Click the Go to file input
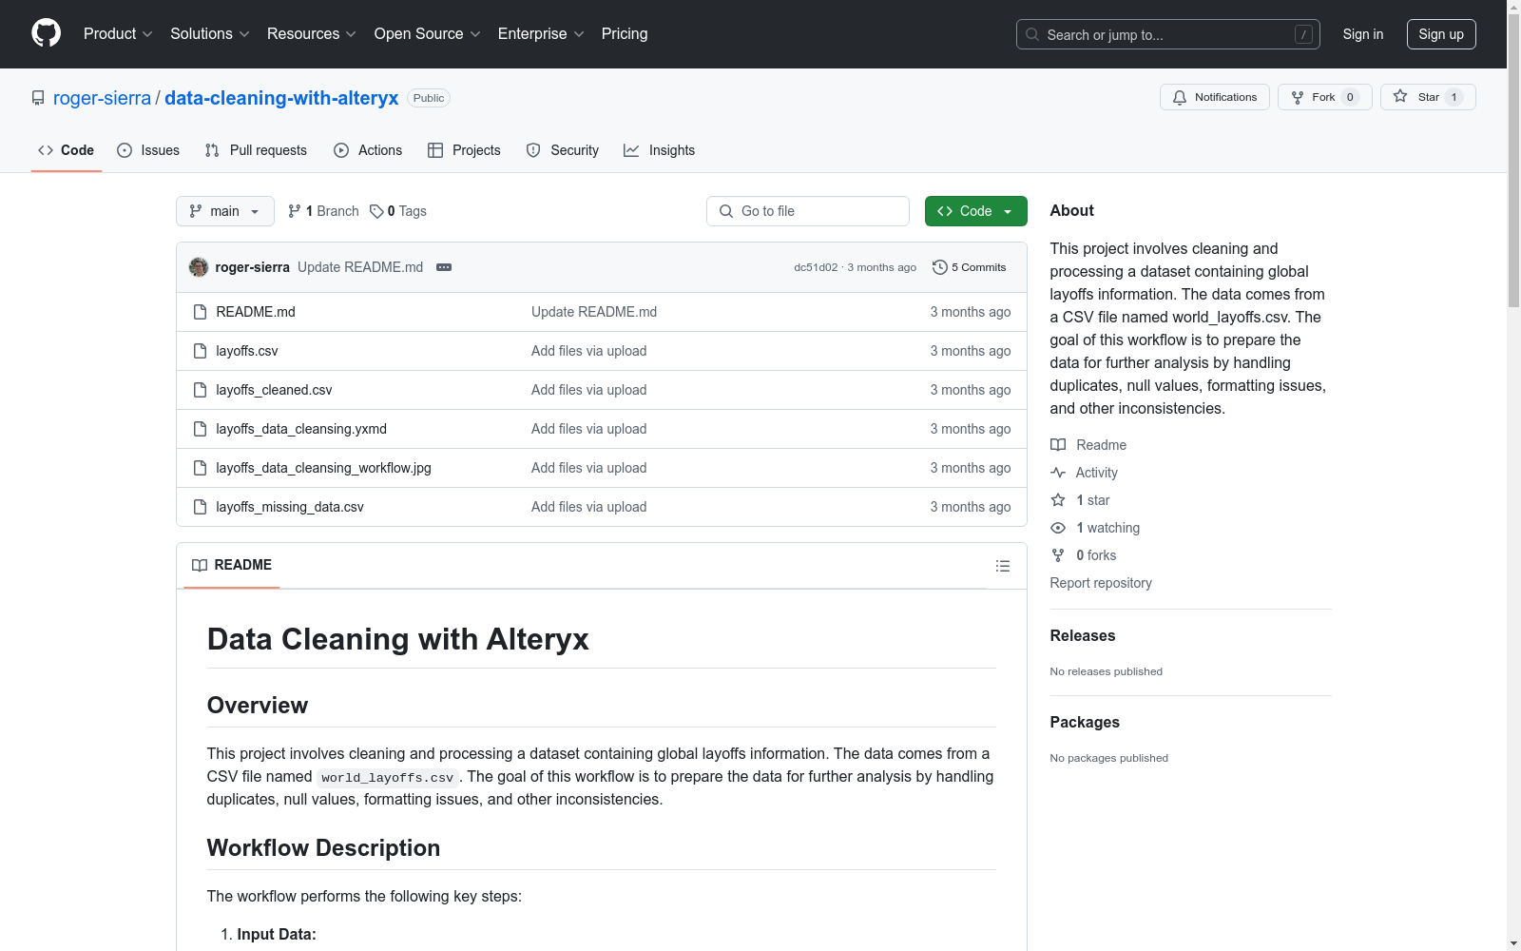 pyautogui.click(x=808, y=211)
